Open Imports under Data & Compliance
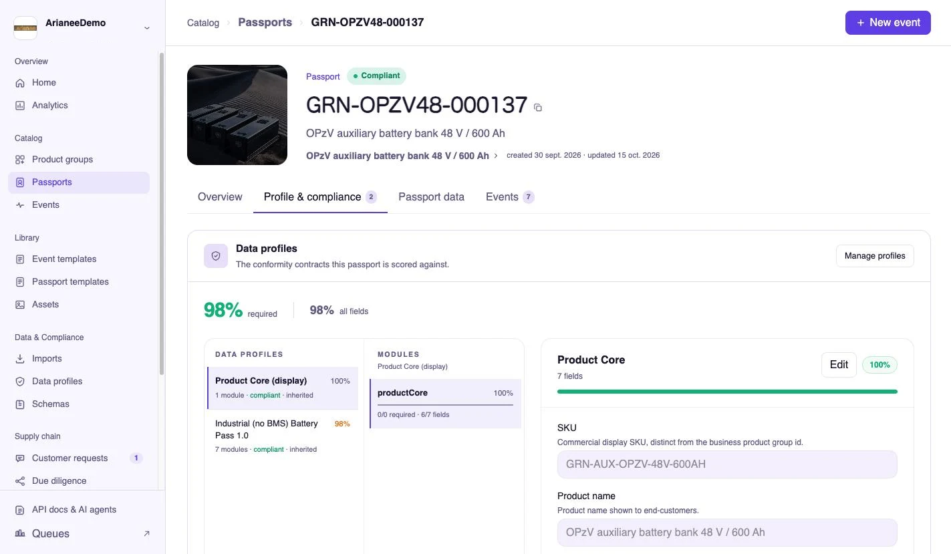The height and width of the screenshot is (554, 951). [x=79, y=359]
